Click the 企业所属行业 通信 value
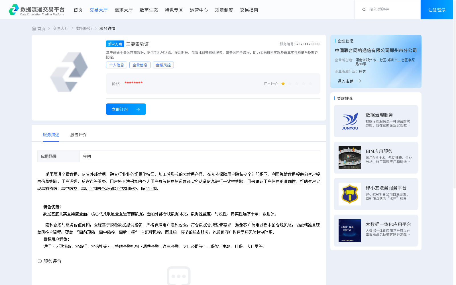 [362, 72]
